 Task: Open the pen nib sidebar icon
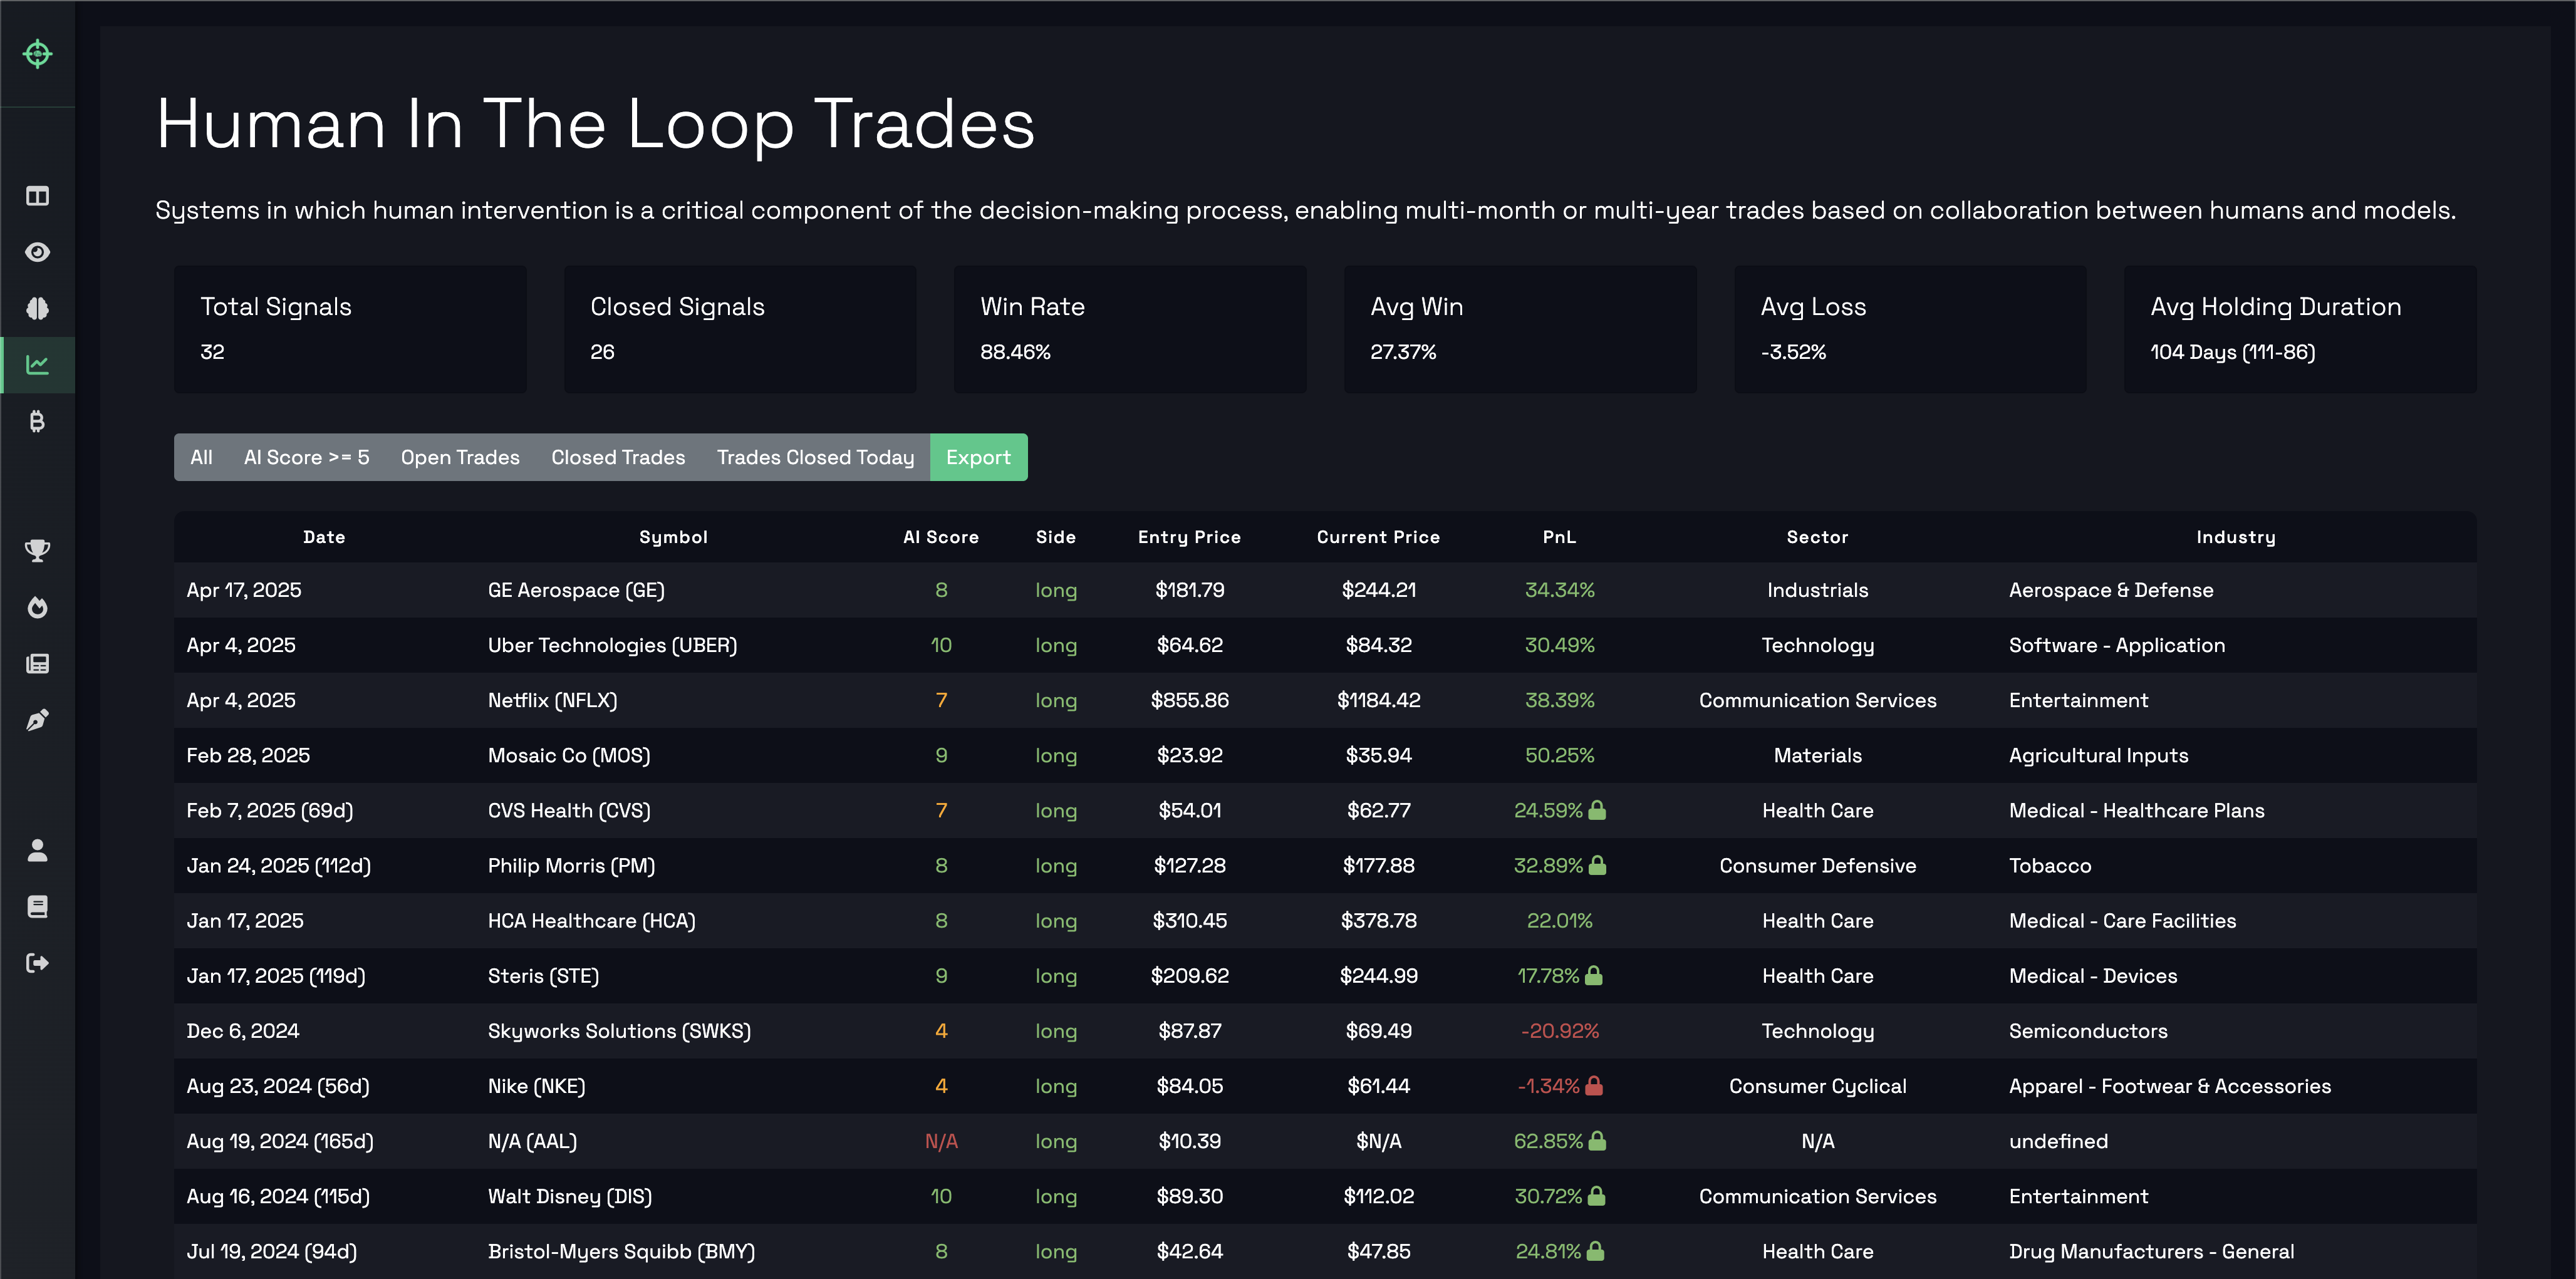click(x=37, y=720)
